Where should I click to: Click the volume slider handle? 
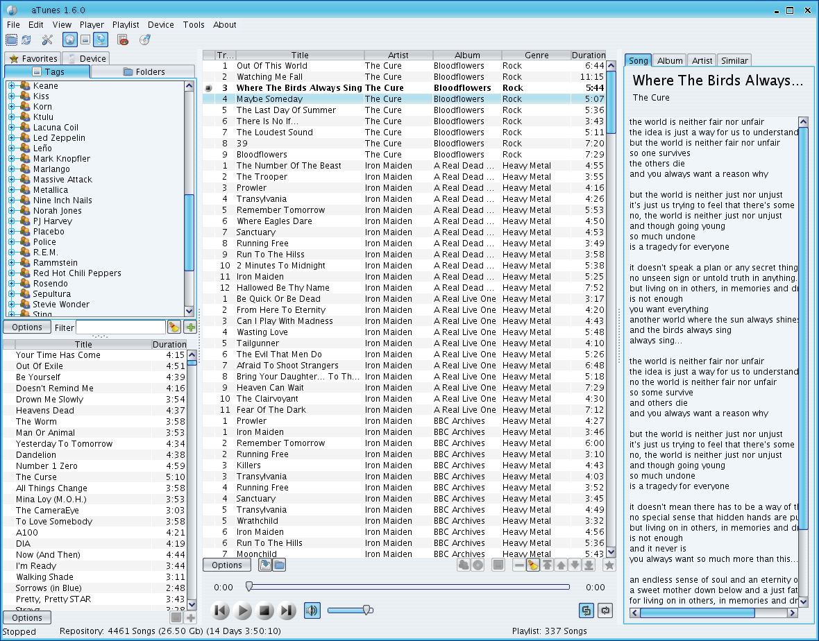(x=367, y=610)
